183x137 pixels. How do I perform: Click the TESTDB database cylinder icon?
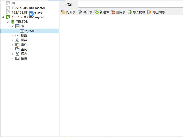[13, 22]
